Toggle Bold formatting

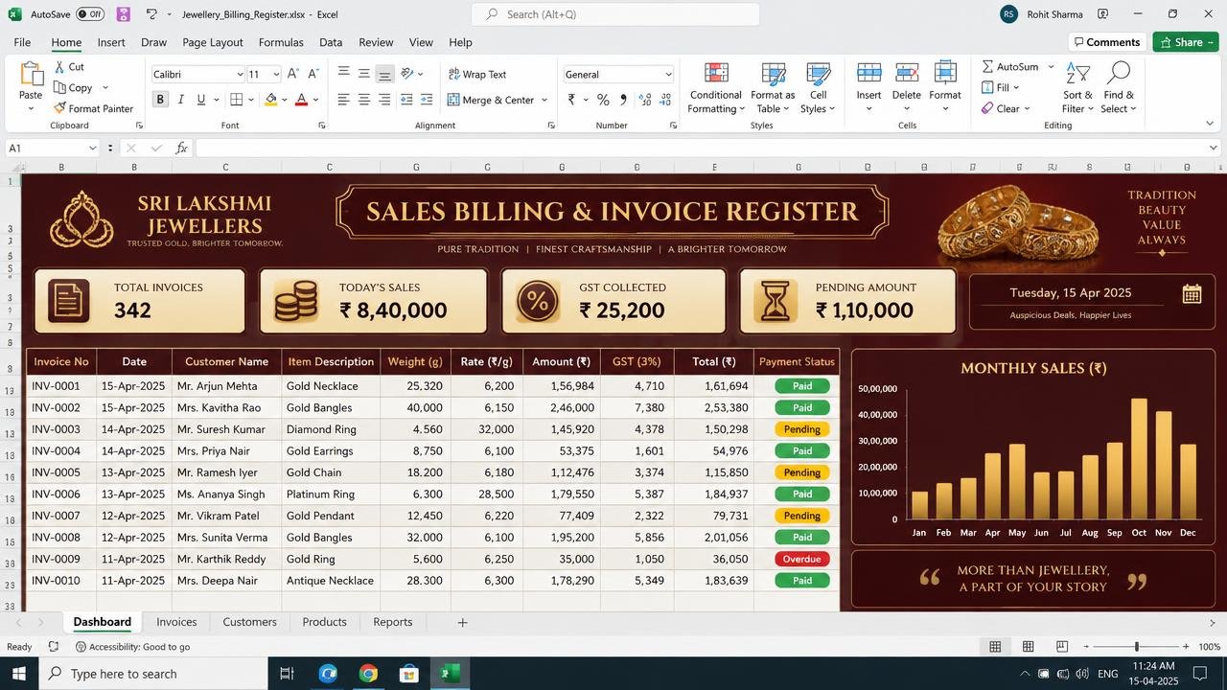(160, 100)
